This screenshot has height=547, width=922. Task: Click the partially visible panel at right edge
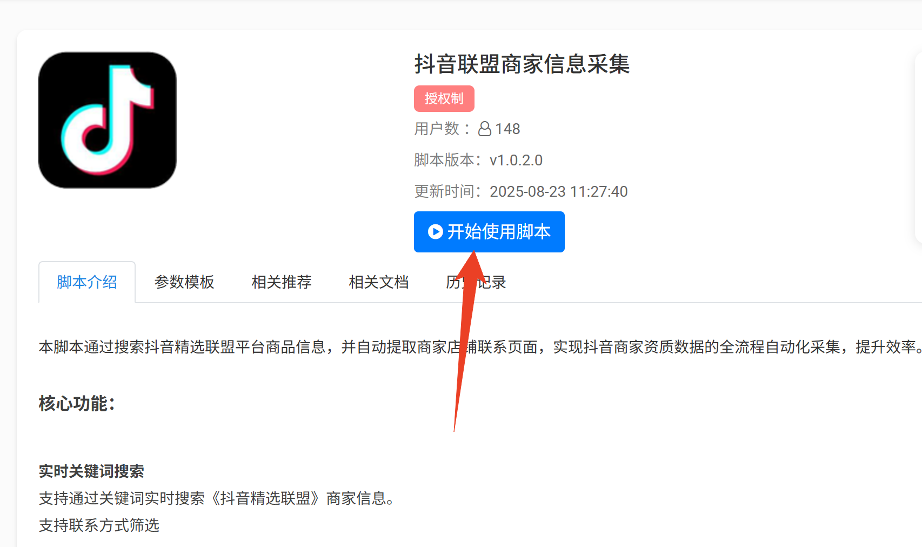[x=918, y=147]
